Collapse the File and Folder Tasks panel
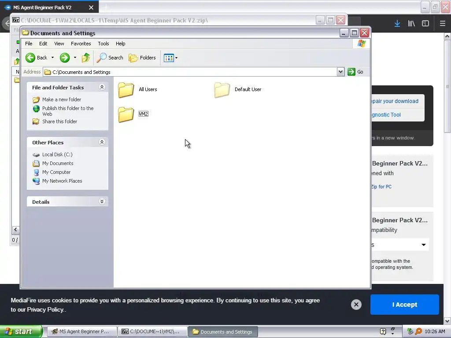The width and height of the screenshot is (451, 338). (102, 87)
